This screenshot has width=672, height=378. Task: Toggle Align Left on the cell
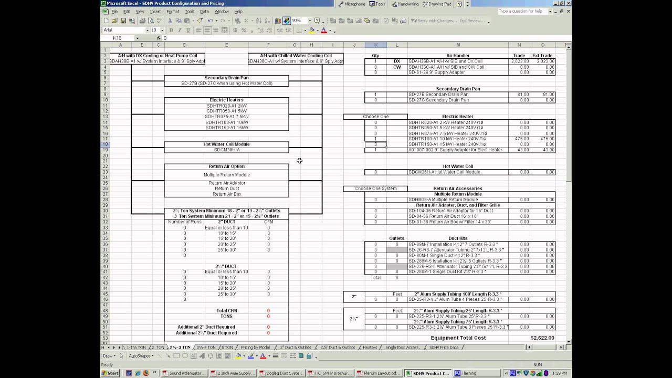click(198, 30)
